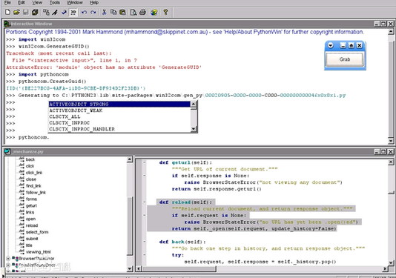This screenshot has width=396, height=278.
Task: Check the script with the blue checkmark icon
Action: point(65,12)
